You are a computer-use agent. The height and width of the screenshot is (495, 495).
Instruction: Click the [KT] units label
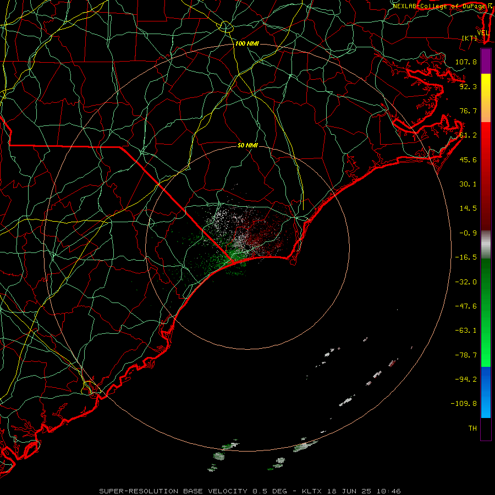coord(470,38)
